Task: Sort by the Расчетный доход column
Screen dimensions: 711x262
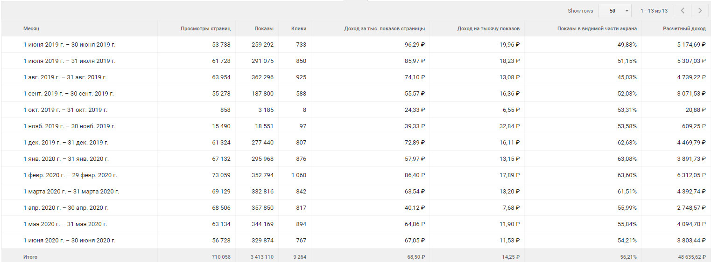Action: point(684,28)
